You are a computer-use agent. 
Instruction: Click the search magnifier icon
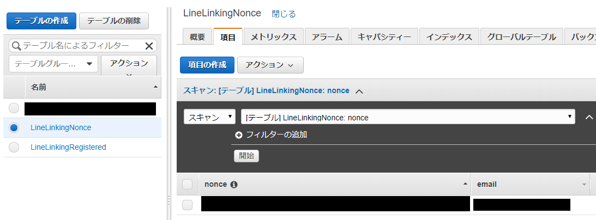[x=16, y=46]
